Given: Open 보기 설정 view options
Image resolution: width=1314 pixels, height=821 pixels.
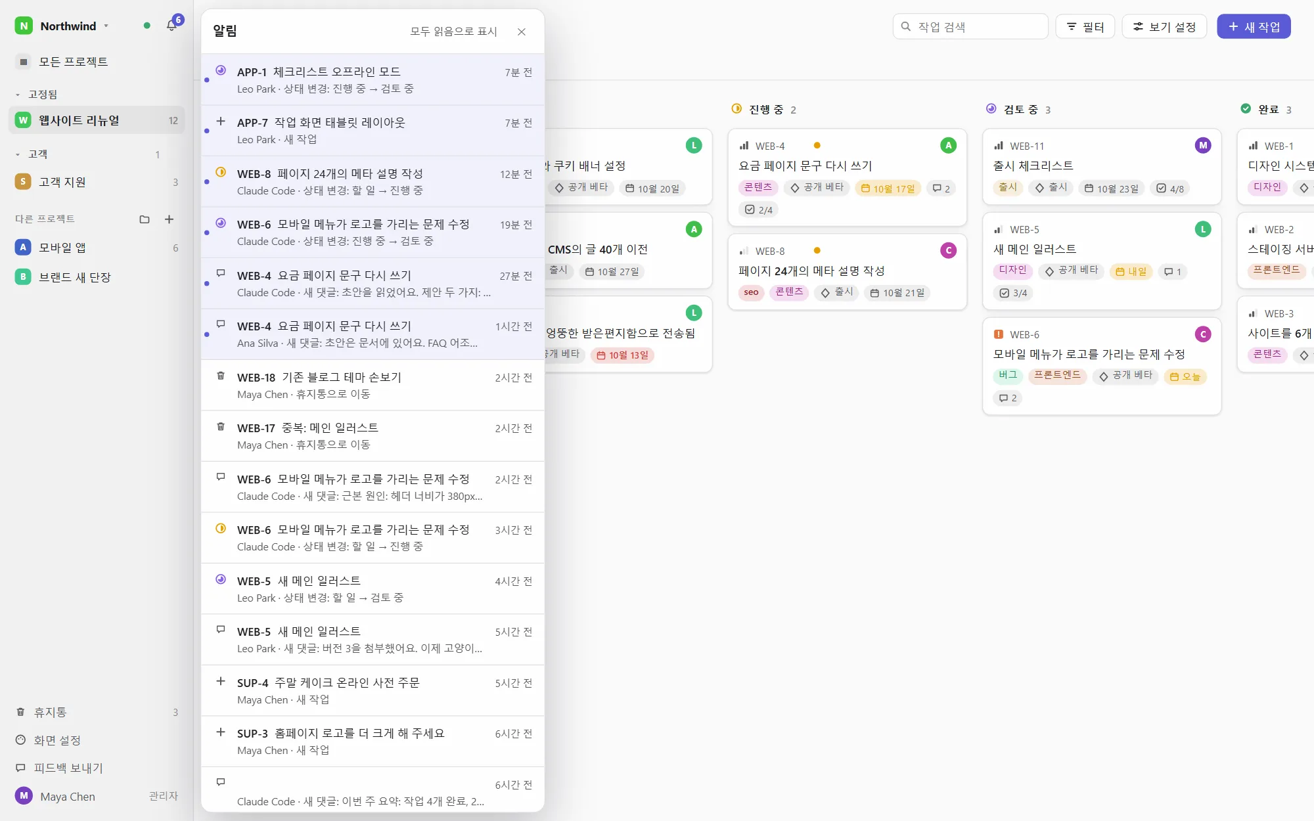Looking at the screenshot, I should click(x=1164, y=27).
